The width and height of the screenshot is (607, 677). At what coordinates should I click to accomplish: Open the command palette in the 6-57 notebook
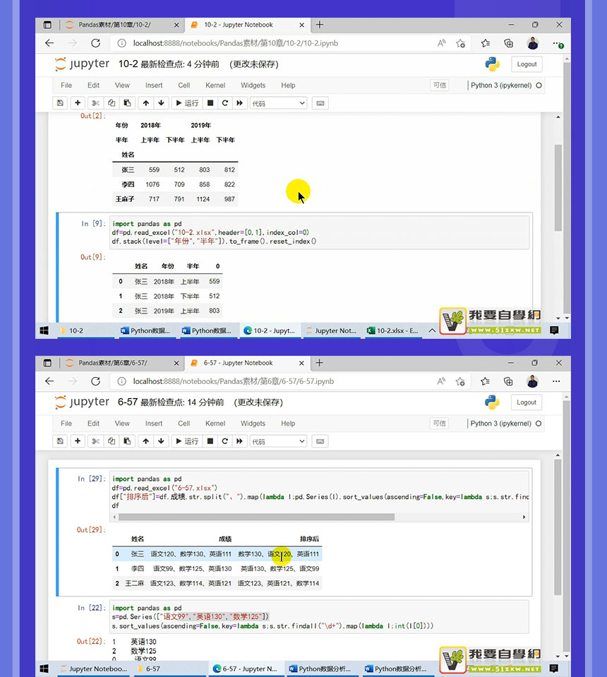coord(320,441)
